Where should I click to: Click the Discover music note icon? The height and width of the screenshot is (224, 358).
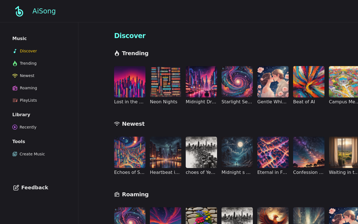[x=15, y=51]
